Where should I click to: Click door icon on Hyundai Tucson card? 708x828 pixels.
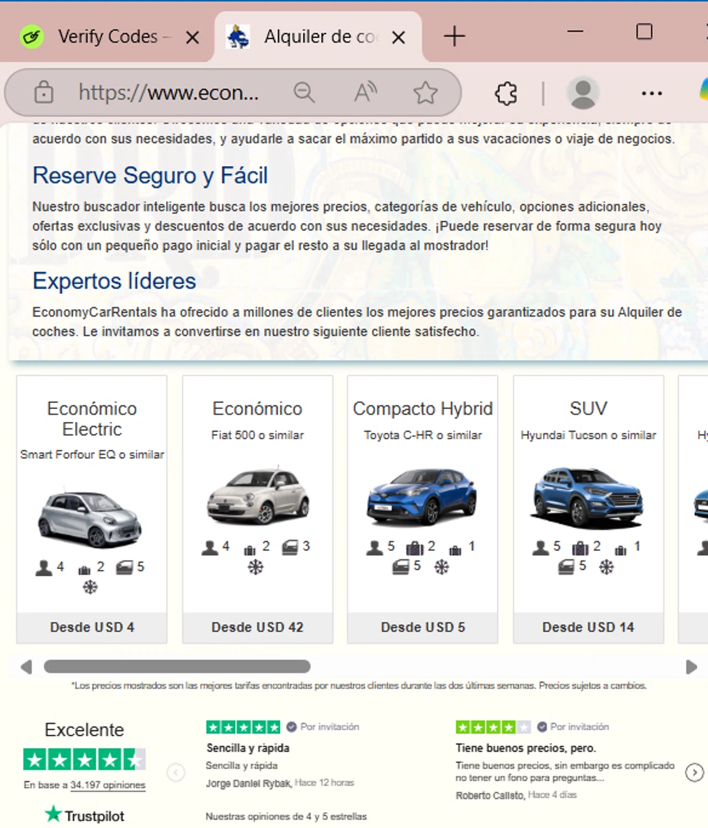[566, 567]
